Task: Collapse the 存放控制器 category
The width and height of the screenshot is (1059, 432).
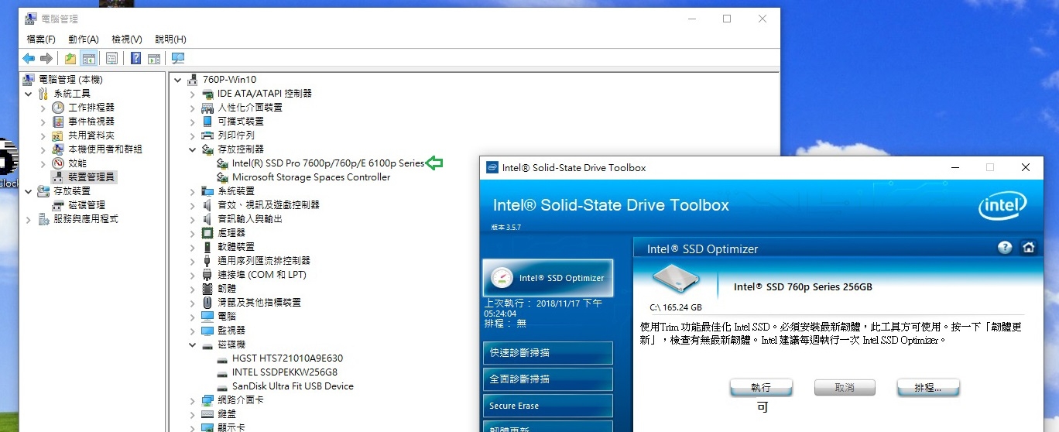Action: [x=193, y=149]
